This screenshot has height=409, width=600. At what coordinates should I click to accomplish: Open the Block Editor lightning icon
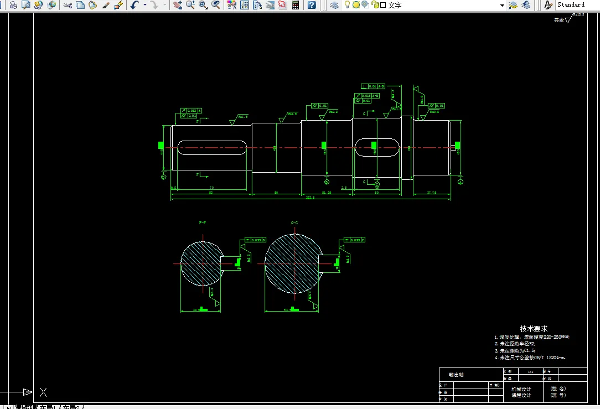click(118, 5)
